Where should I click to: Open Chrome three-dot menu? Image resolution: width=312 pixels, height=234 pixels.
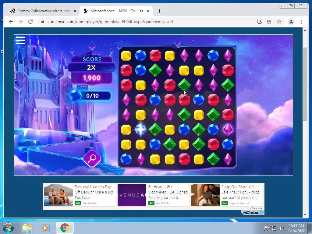[x=301, y=22]
